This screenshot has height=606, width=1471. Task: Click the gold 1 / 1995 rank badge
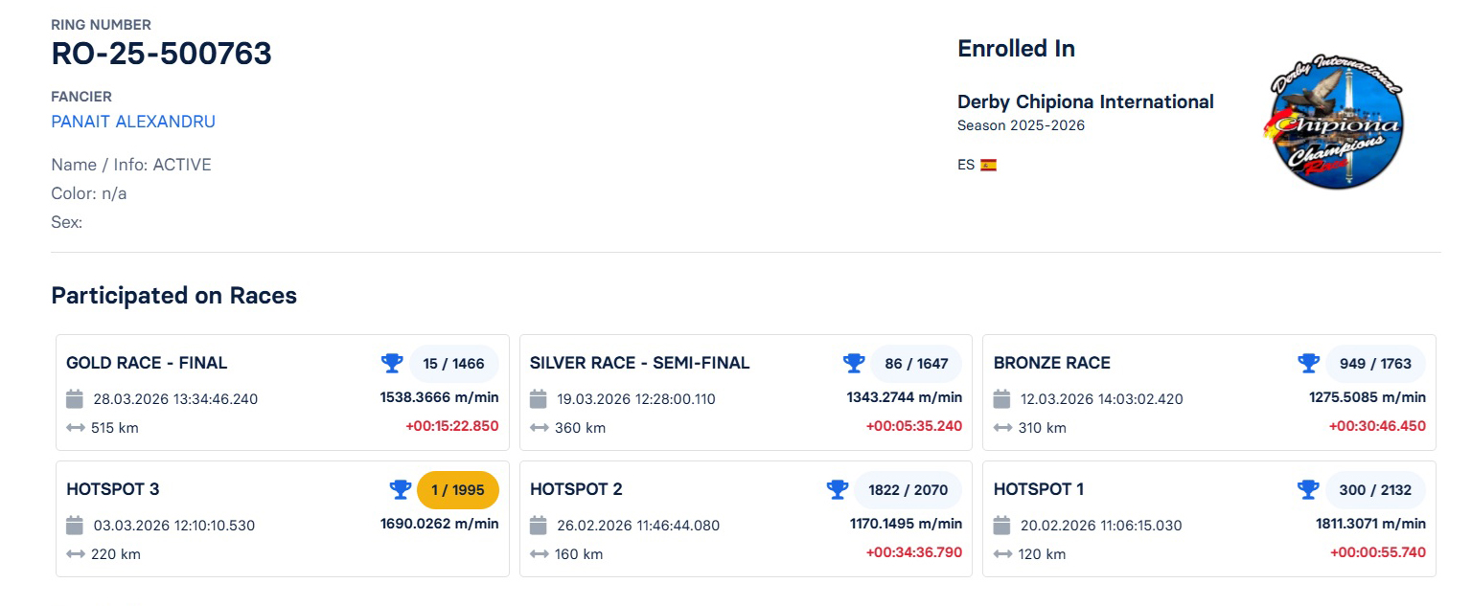458,489
